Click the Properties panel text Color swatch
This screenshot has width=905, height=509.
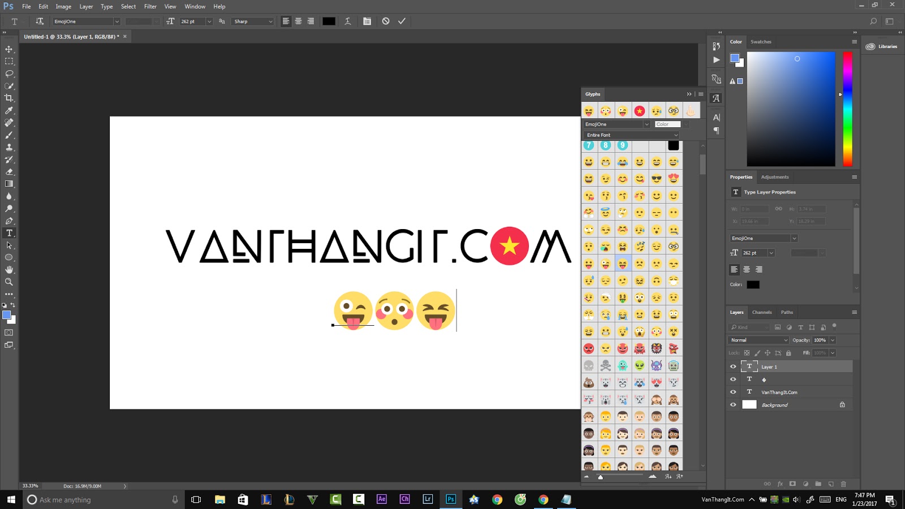pyautogui.click(x=753, y=284)
